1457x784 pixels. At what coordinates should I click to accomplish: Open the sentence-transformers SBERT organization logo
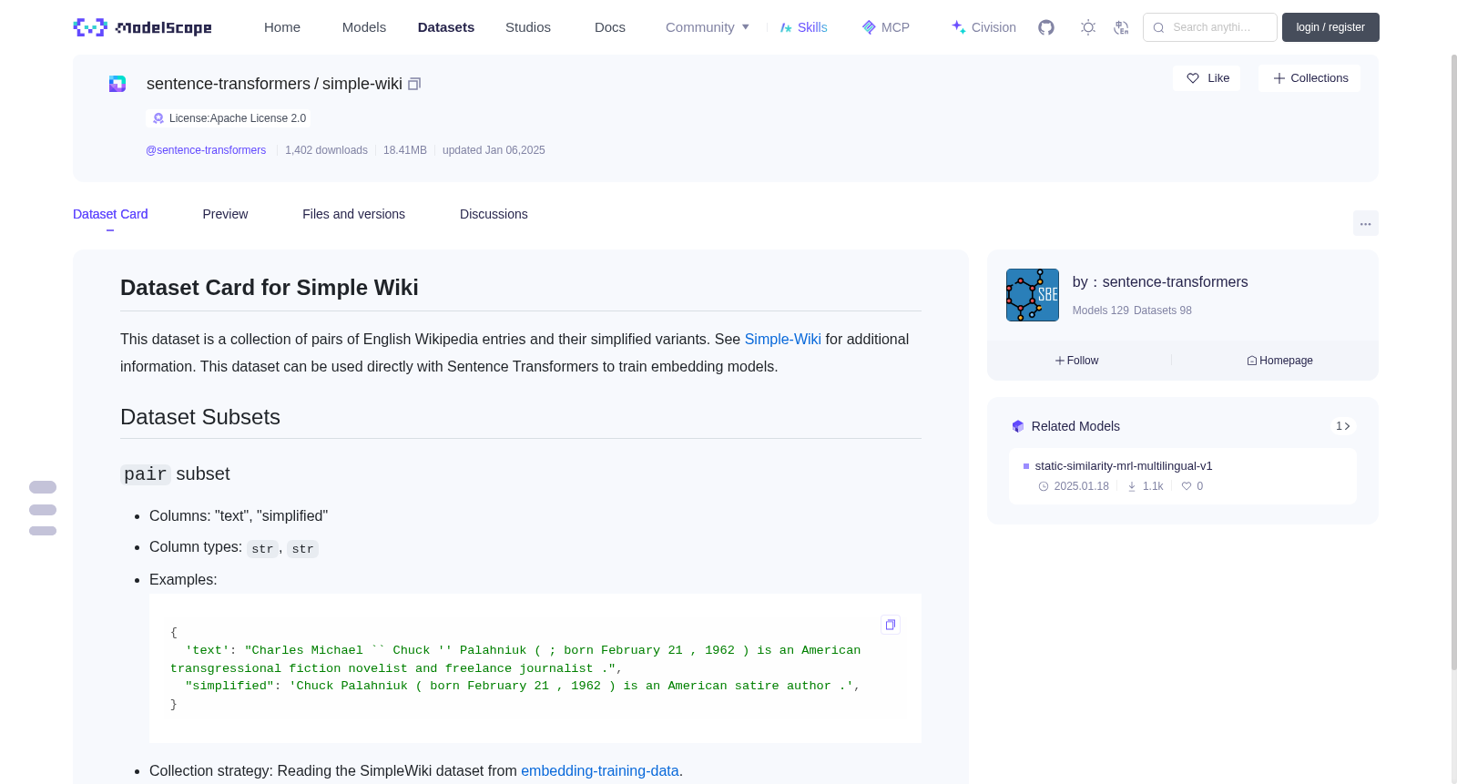(x=1033, y=295)
